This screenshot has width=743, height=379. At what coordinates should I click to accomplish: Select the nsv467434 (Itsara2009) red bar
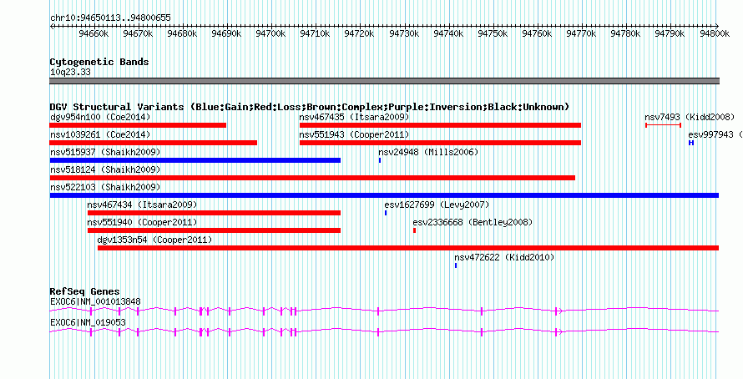(x=215, y=213)
